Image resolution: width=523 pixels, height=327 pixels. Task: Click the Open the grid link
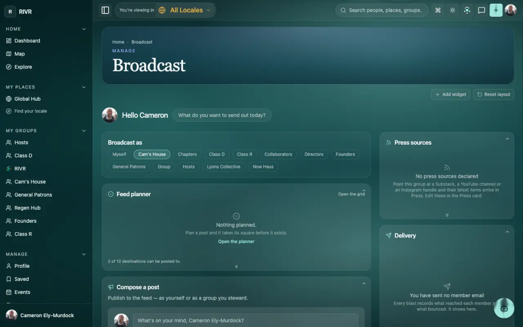pyautogui.click(x=351, y=194)
